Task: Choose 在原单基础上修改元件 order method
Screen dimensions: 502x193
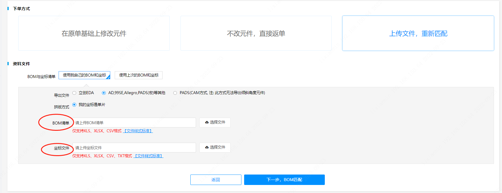Action: (x=94, y=33)
